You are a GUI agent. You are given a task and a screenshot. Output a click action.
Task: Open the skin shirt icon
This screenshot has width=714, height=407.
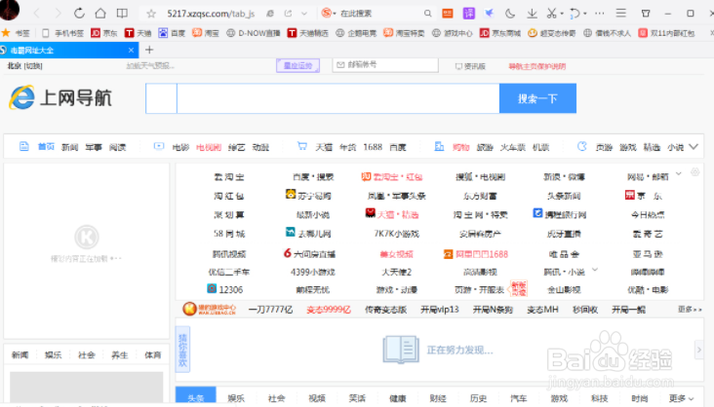646,14
